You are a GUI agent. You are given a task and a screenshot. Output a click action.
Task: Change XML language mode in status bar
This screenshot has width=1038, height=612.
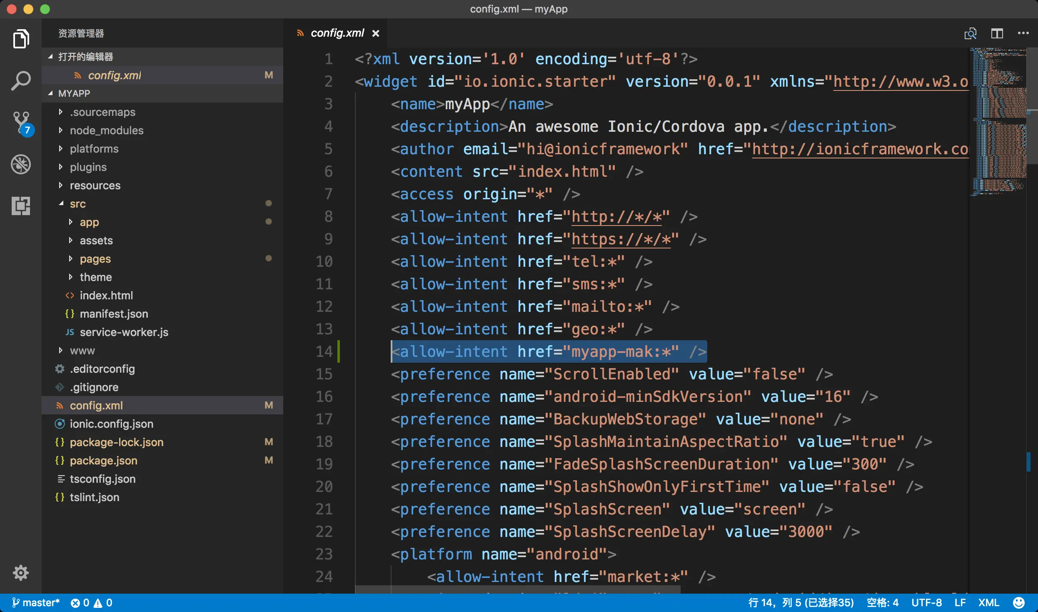[x=988, y=602]
